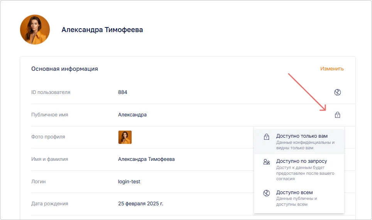Click the birth date 25 февраля 2025 г.

(140, 204)
